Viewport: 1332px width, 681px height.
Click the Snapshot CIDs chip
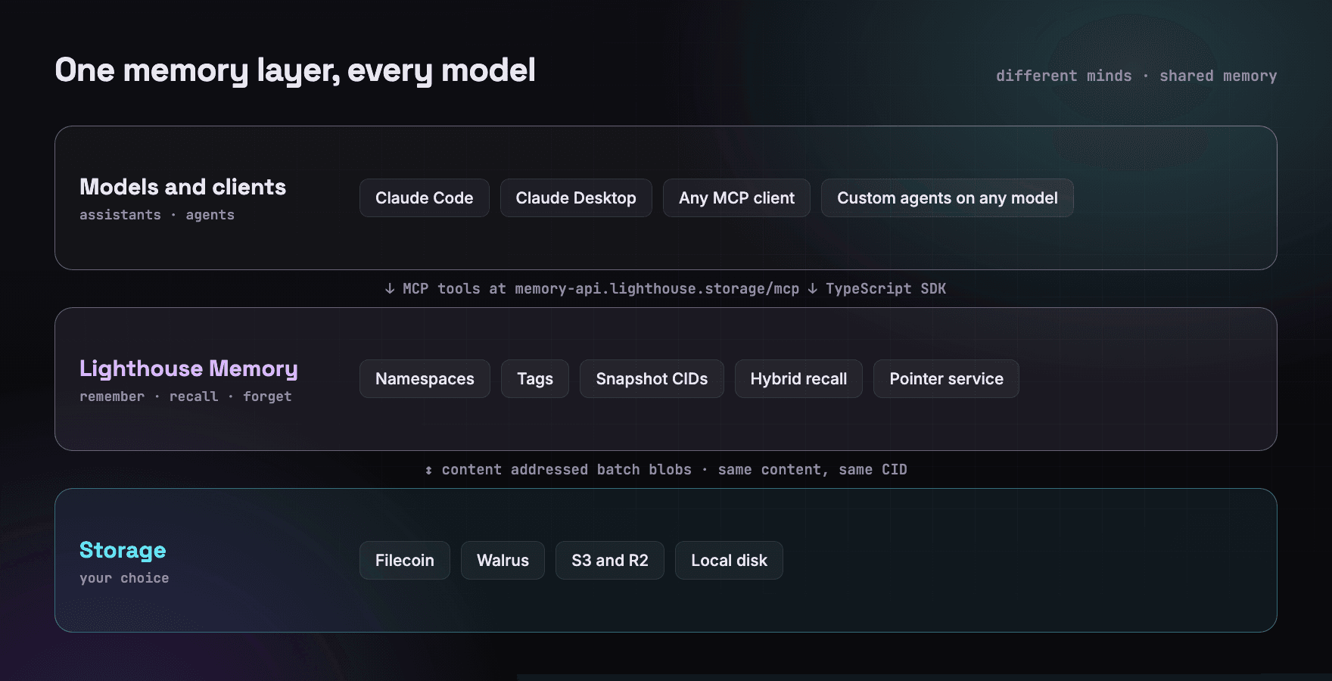pos(652,379)
